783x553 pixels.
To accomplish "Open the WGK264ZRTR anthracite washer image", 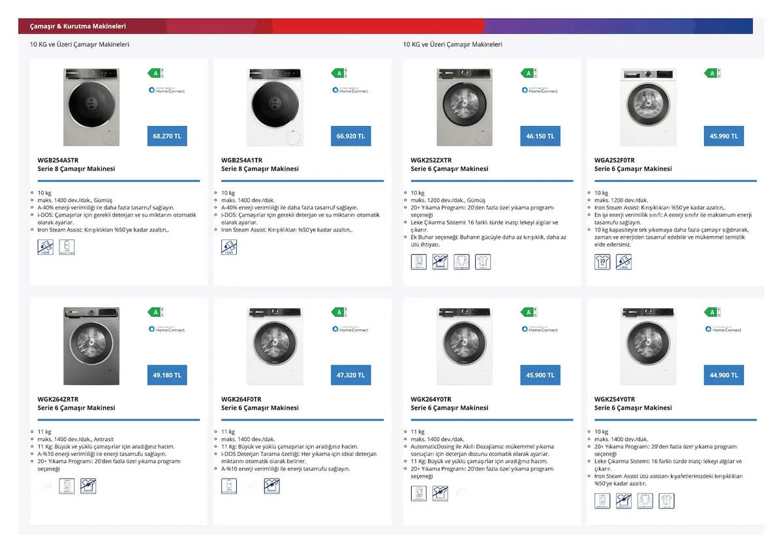I will (x=91, y=346).
